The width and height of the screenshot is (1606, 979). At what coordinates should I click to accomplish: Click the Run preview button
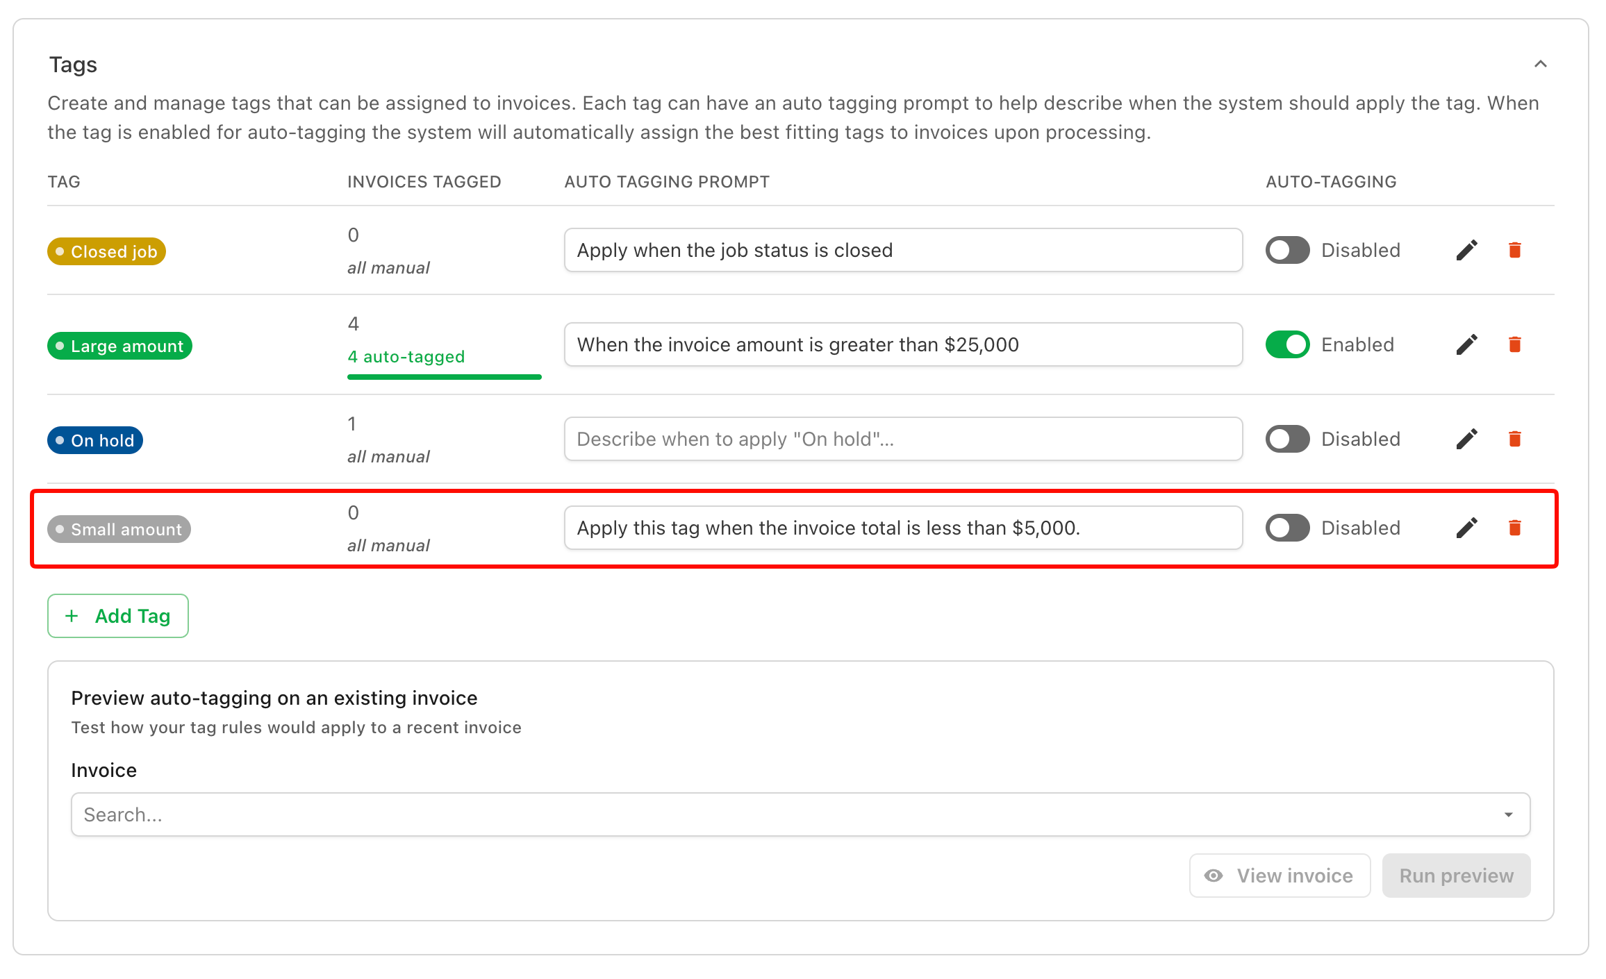(1456, 876)
